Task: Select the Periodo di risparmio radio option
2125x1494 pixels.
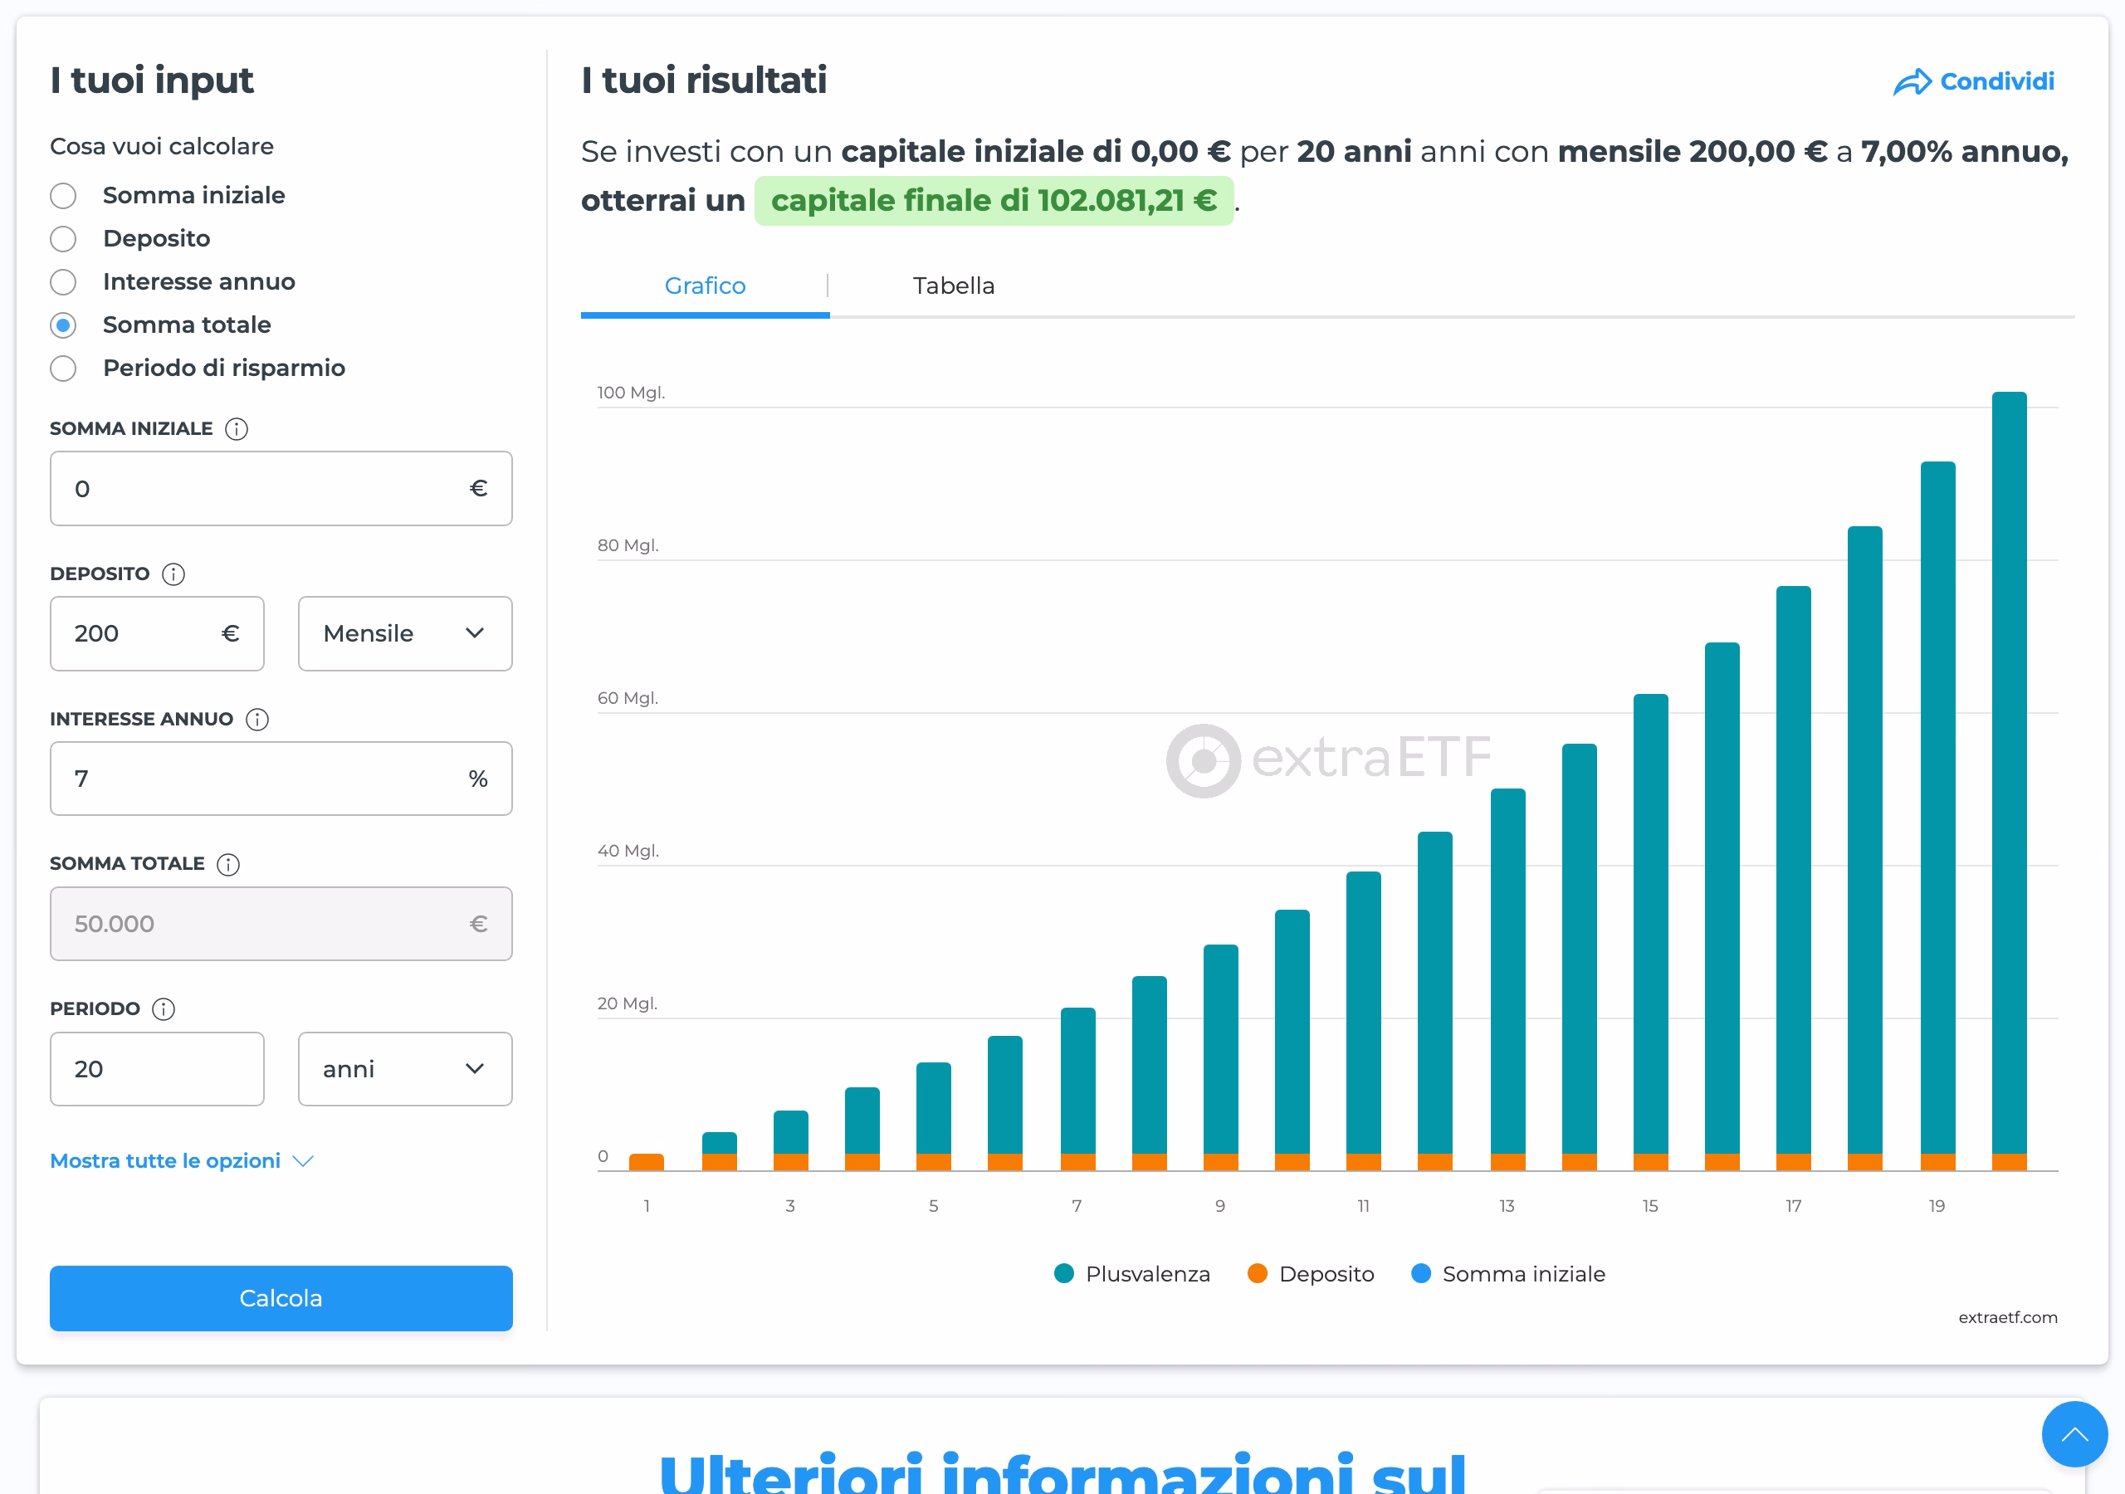Action: pyautogui.click(x=63, y=369)
